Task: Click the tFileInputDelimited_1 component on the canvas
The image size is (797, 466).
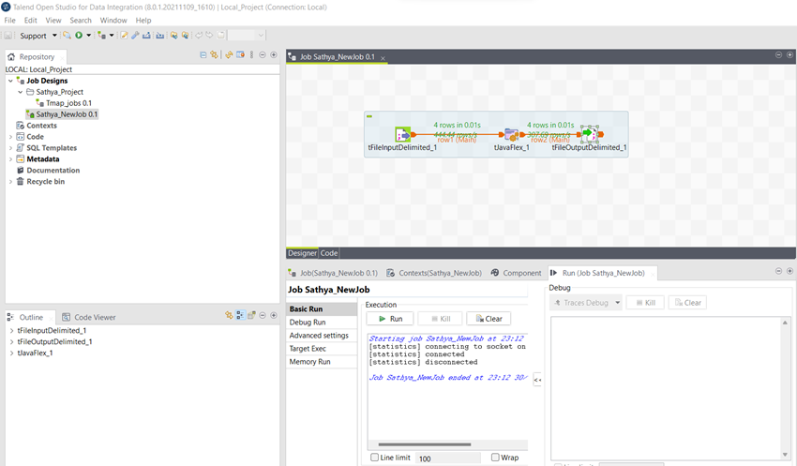Action: (x=402, y=135)
